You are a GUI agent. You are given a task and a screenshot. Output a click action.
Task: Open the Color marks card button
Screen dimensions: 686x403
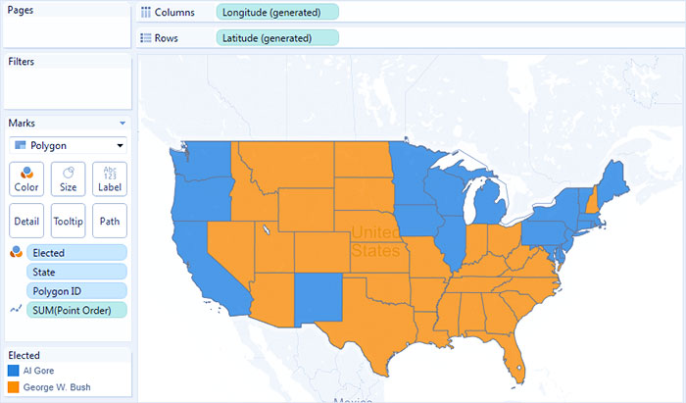(x=26, y=179)
